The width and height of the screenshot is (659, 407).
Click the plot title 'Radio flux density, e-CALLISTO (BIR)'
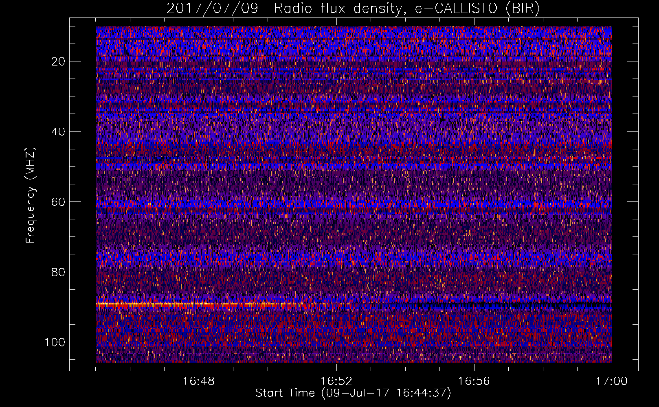(407, 9)
